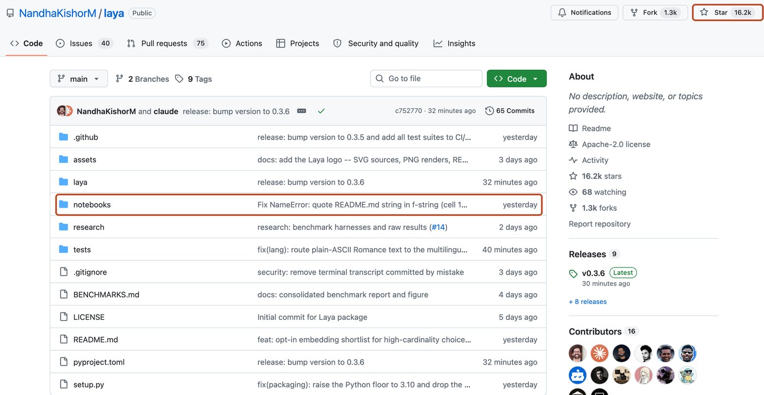
Task: Open the Apache-2.0 license link
Action: coord(616,144)
